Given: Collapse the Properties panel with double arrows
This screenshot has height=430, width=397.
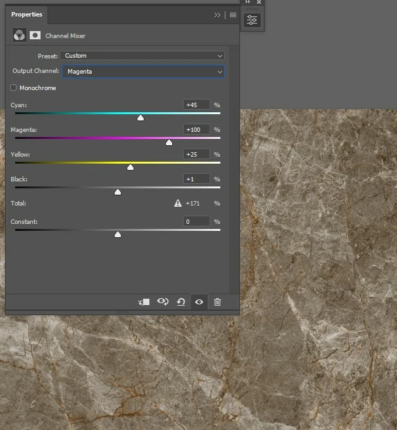Looking at the screenshot, I should (217, 15).
